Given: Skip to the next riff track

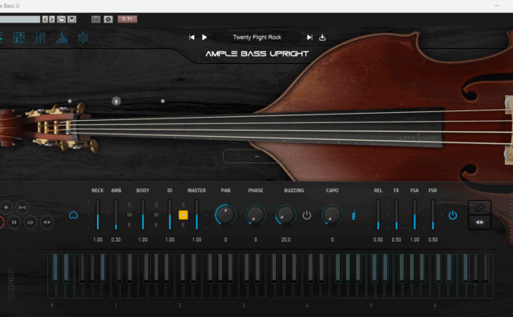Looking at the screenshot, I should 309,38.
